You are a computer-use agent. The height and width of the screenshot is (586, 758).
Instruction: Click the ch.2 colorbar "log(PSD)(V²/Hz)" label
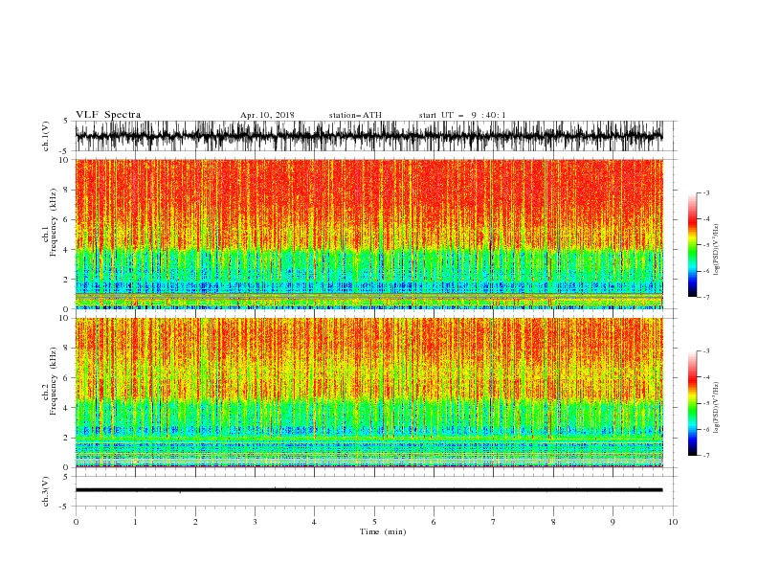[717, 408]
